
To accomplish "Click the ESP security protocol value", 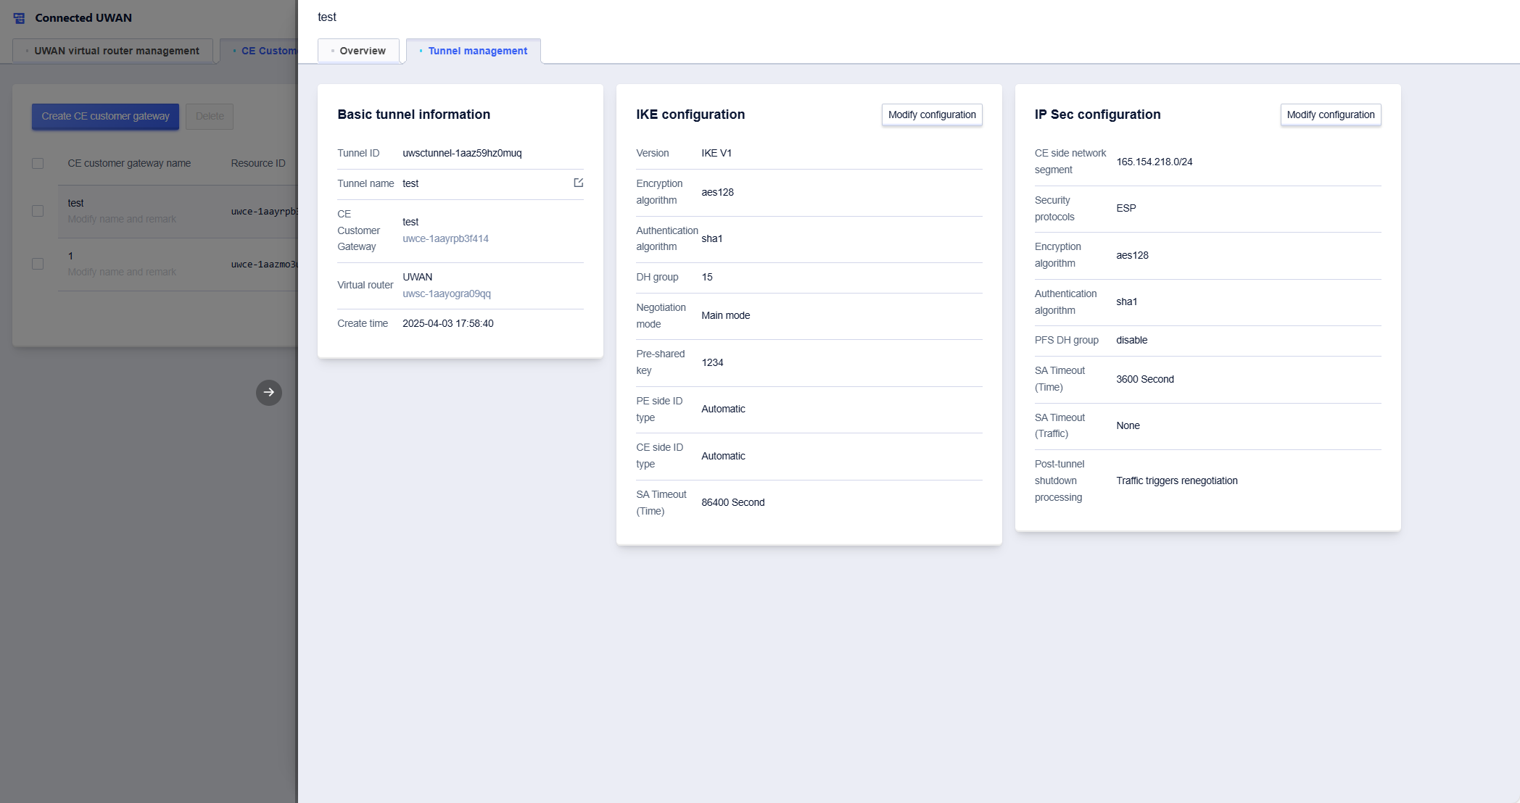I will [x=1126, y=208].
